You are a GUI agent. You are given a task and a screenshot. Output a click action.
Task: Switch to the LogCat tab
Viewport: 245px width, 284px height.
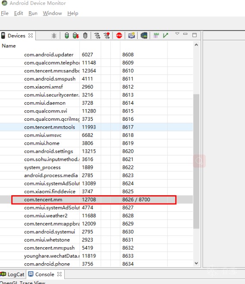click(13, 274)
